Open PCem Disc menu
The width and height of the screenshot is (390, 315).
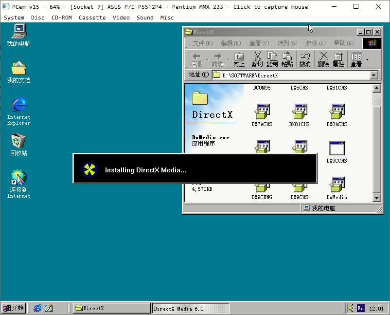pos(38,18)
